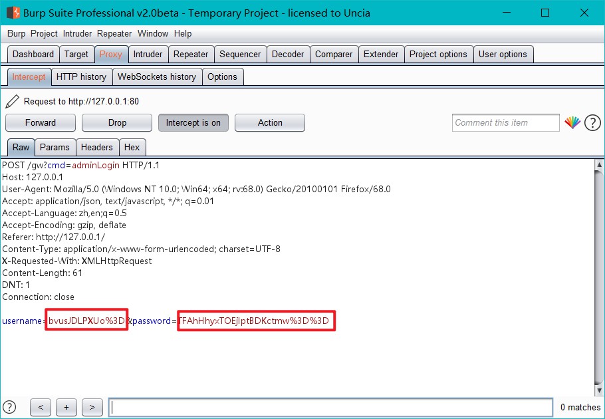Image resolution: width=605 pixels, height=419 pixels.
Task: Click the Accept-Encoding: gzip, deflate line
Action: tap(64, 225)
